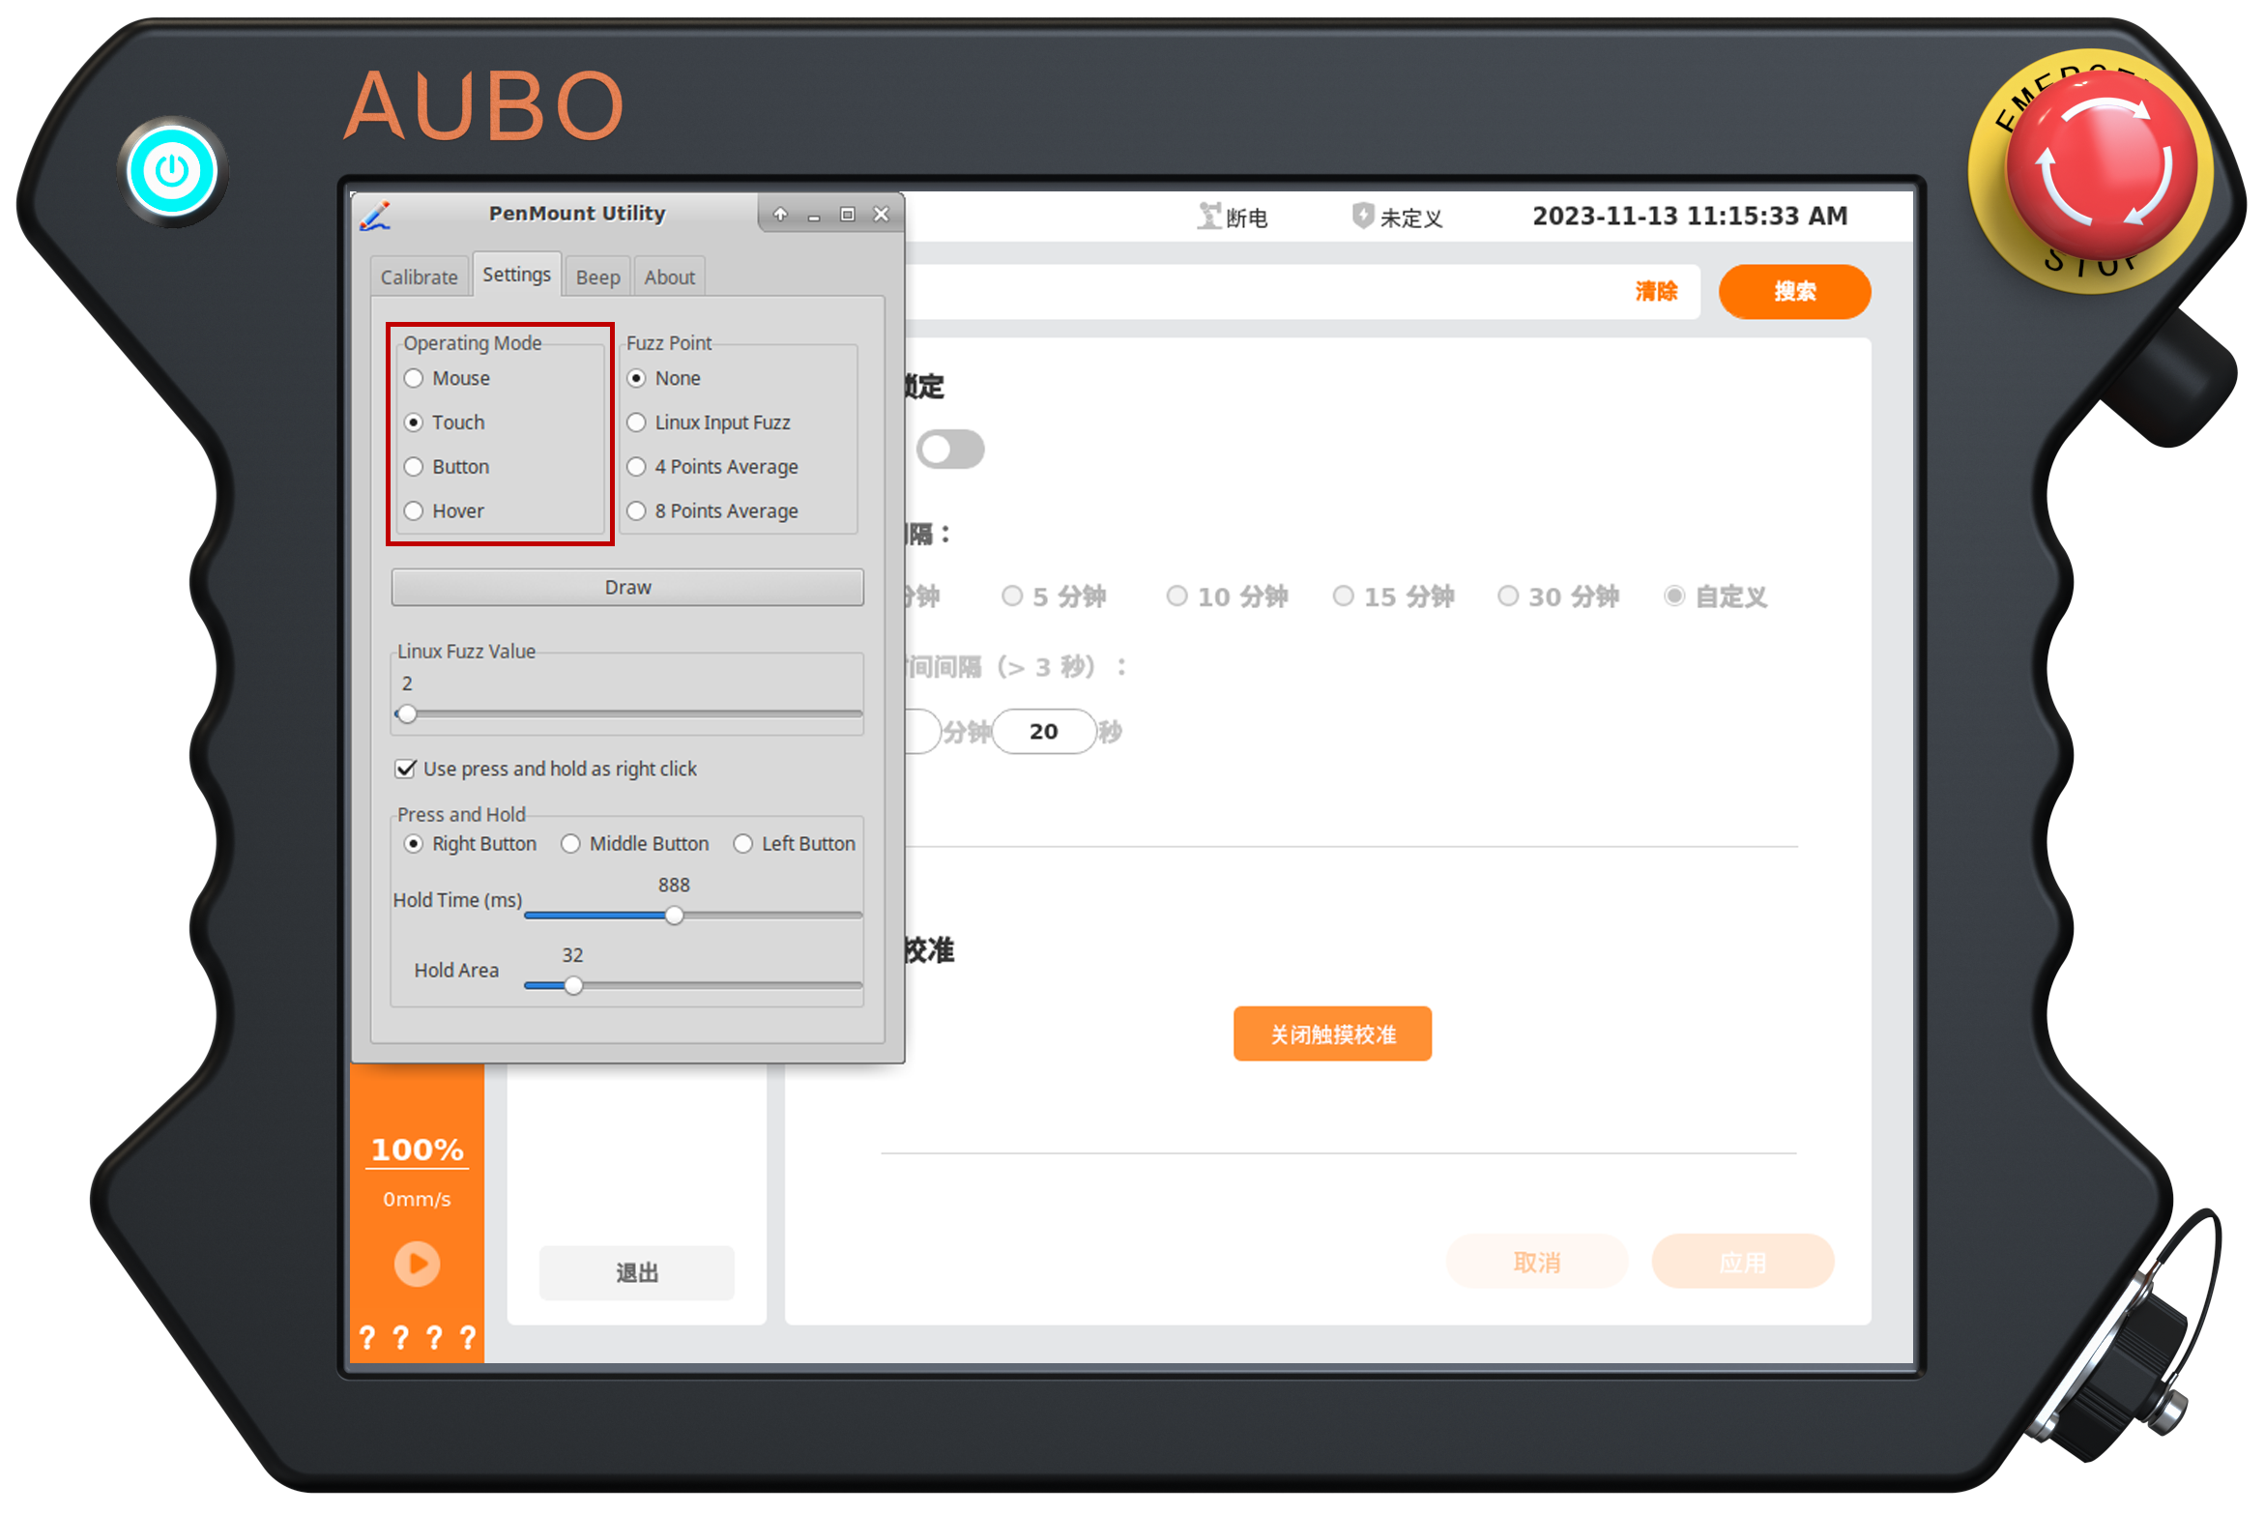Screen dimensions: 2265x1514
Task: Click the PenMount pen icon in the title bar
Action: point(376,215)
